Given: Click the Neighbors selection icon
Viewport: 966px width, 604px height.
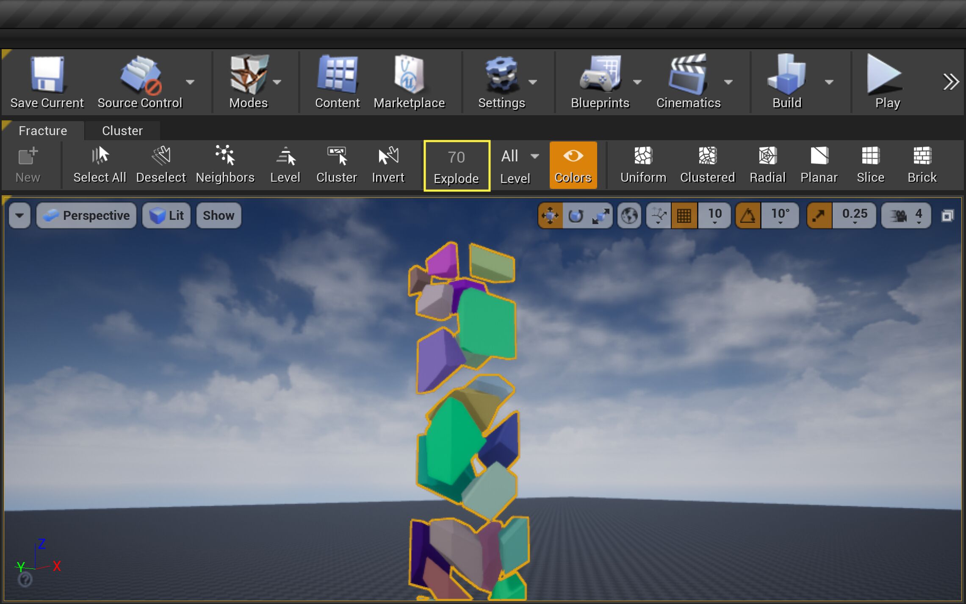Looking at the screenshot, I should [x=225, y=164].
